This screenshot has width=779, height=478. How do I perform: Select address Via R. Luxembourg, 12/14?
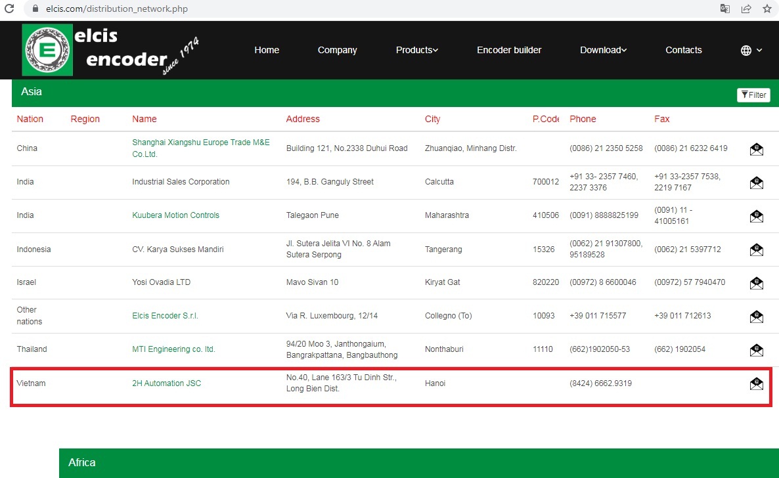click(x=332, y=316)
